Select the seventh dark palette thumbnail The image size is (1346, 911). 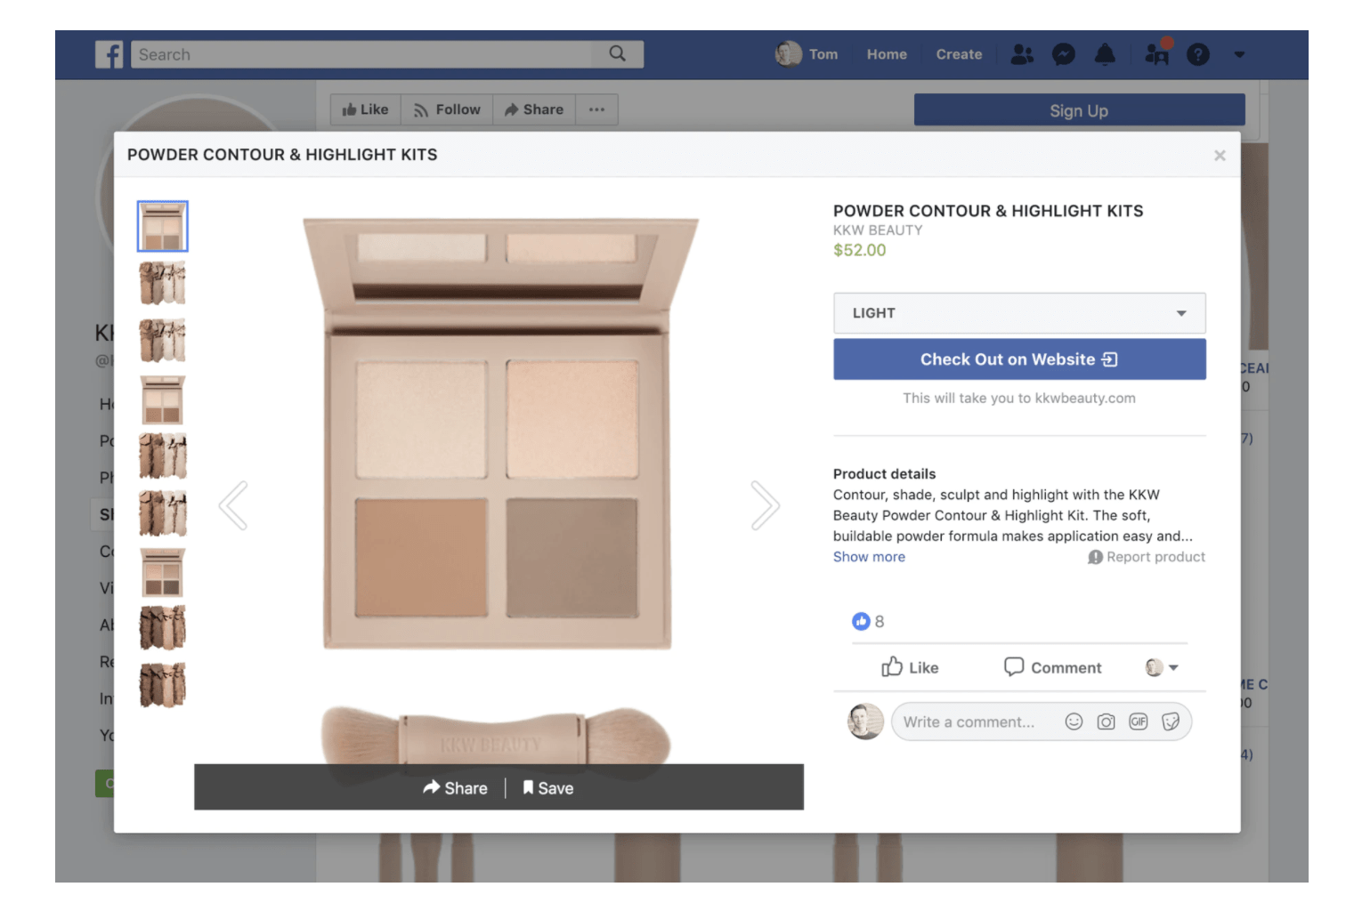point(162,571)
